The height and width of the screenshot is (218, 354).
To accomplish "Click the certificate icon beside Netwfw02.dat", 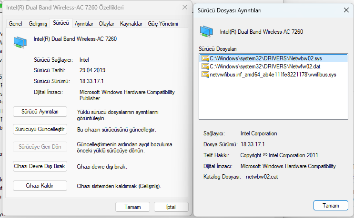I will click(205, 66).
